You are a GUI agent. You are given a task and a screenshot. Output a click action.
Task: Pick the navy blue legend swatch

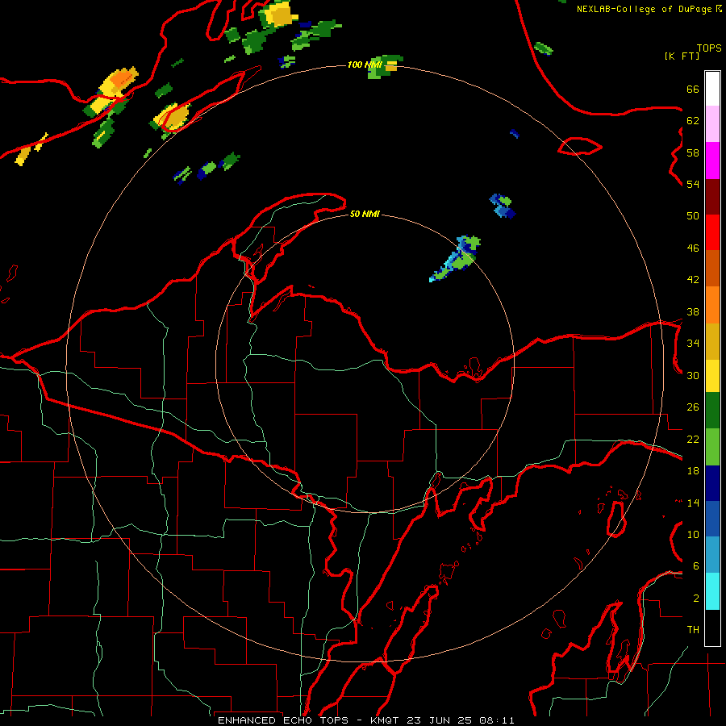pos(712,483)
